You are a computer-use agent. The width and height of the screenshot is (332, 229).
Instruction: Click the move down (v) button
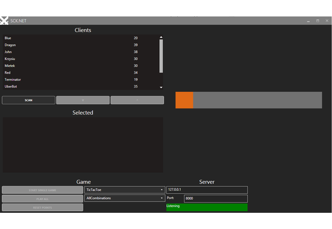(x=83, y=100)
